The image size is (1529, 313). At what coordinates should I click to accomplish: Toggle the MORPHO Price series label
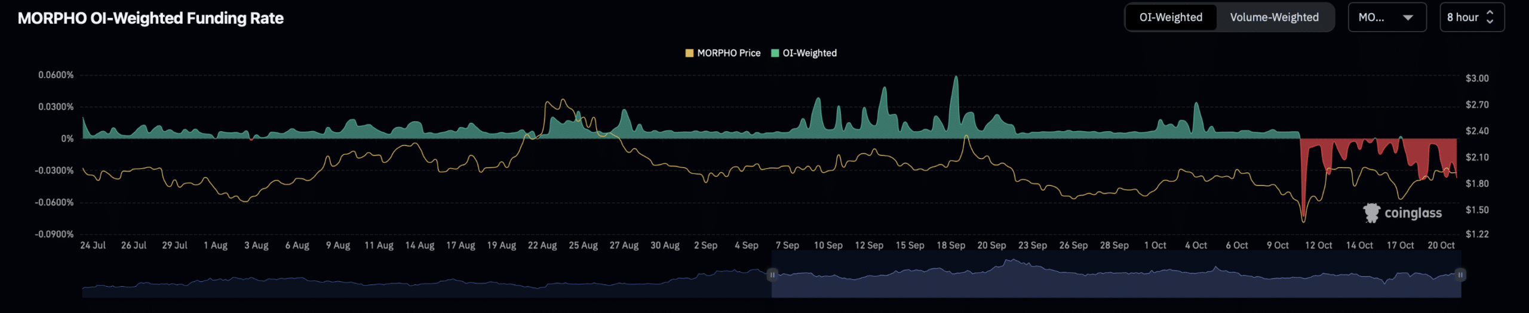pos(729,53)
